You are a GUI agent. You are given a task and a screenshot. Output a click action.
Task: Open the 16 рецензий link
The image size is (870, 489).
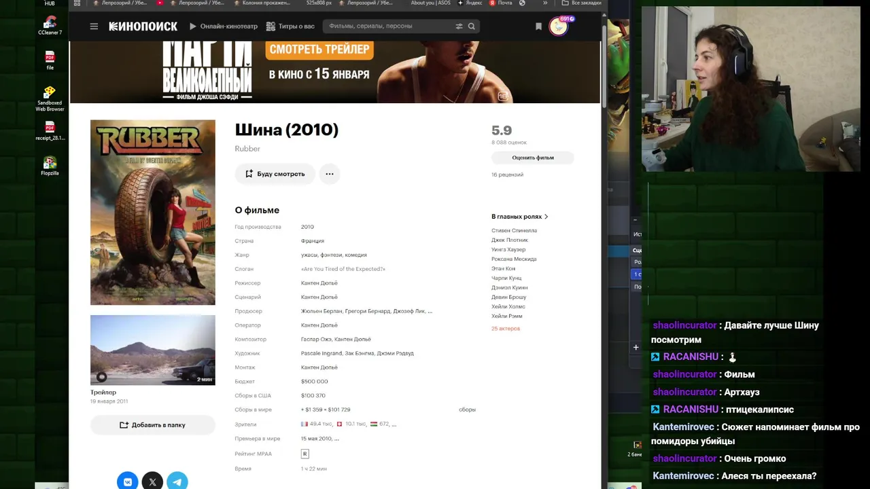(507, 175)
